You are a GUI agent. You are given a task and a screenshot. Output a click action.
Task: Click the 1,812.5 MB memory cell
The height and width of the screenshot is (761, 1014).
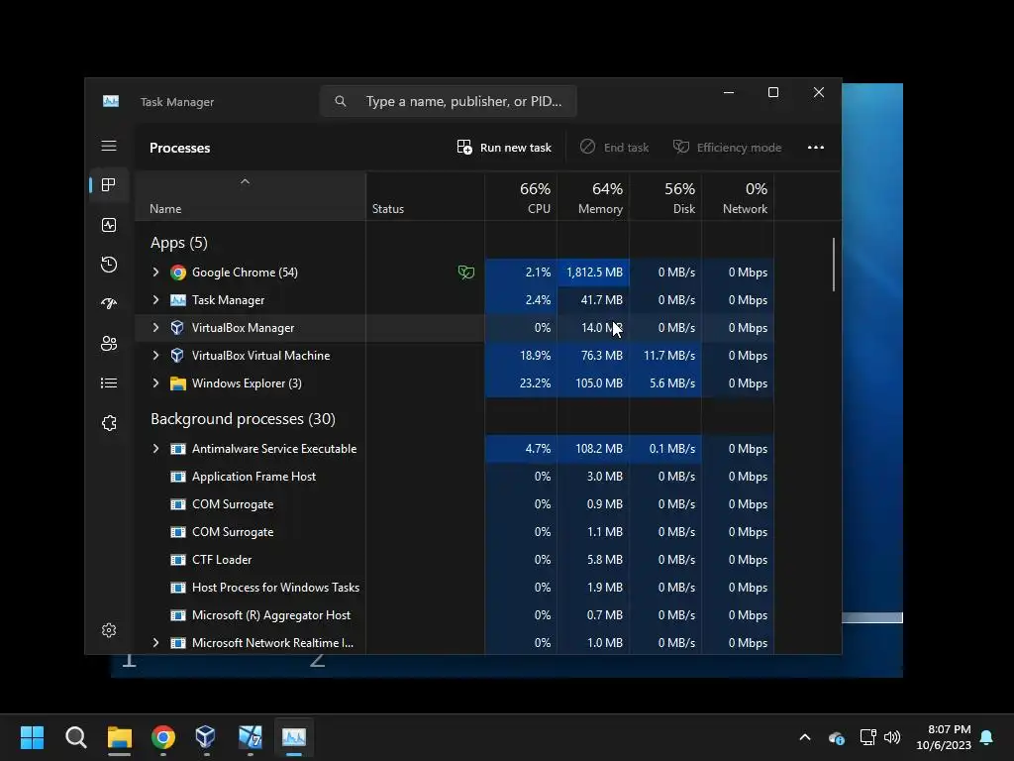[594, 272]
